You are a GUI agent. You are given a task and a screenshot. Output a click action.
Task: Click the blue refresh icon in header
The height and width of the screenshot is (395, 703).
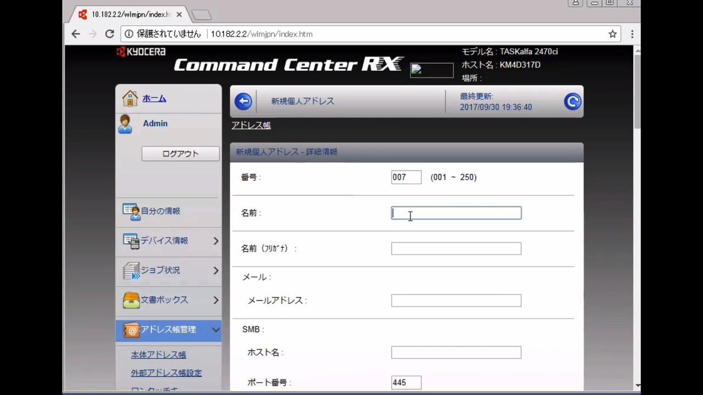(x=572, y=101)
